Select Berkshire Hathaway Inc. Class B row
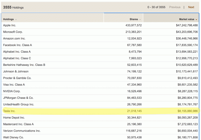The image size is (201, 140). coord(24,65)
